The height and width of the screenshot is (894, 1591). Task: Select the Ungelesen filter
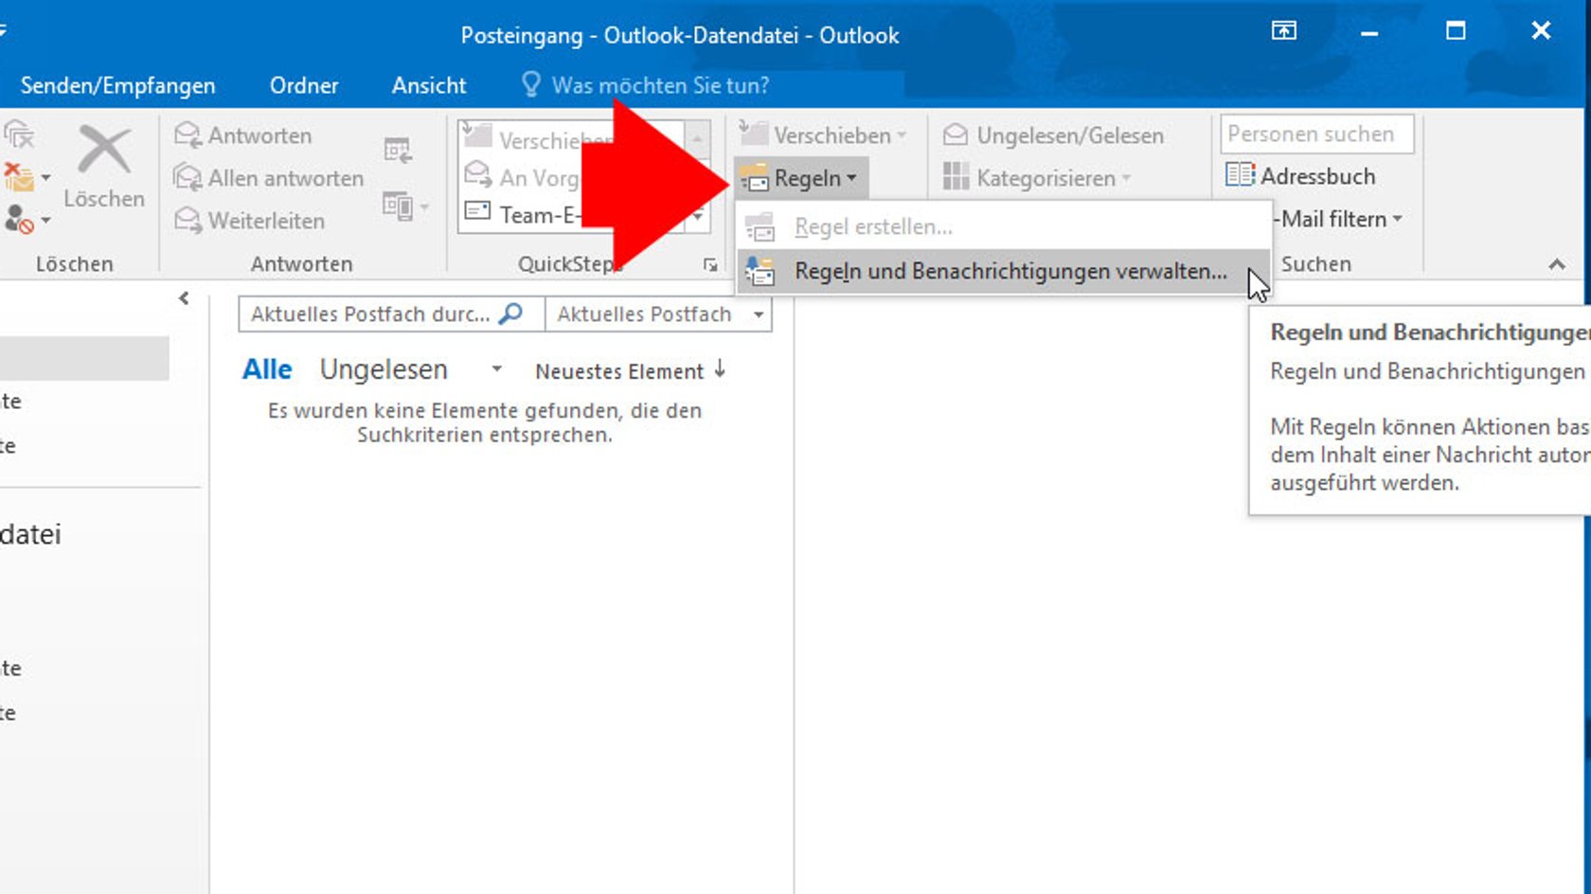click(x=384, y=369)
